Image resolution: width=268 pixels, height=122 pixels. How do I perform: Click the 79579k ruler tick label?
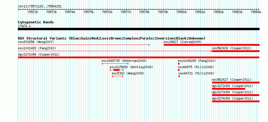[163, 12]
